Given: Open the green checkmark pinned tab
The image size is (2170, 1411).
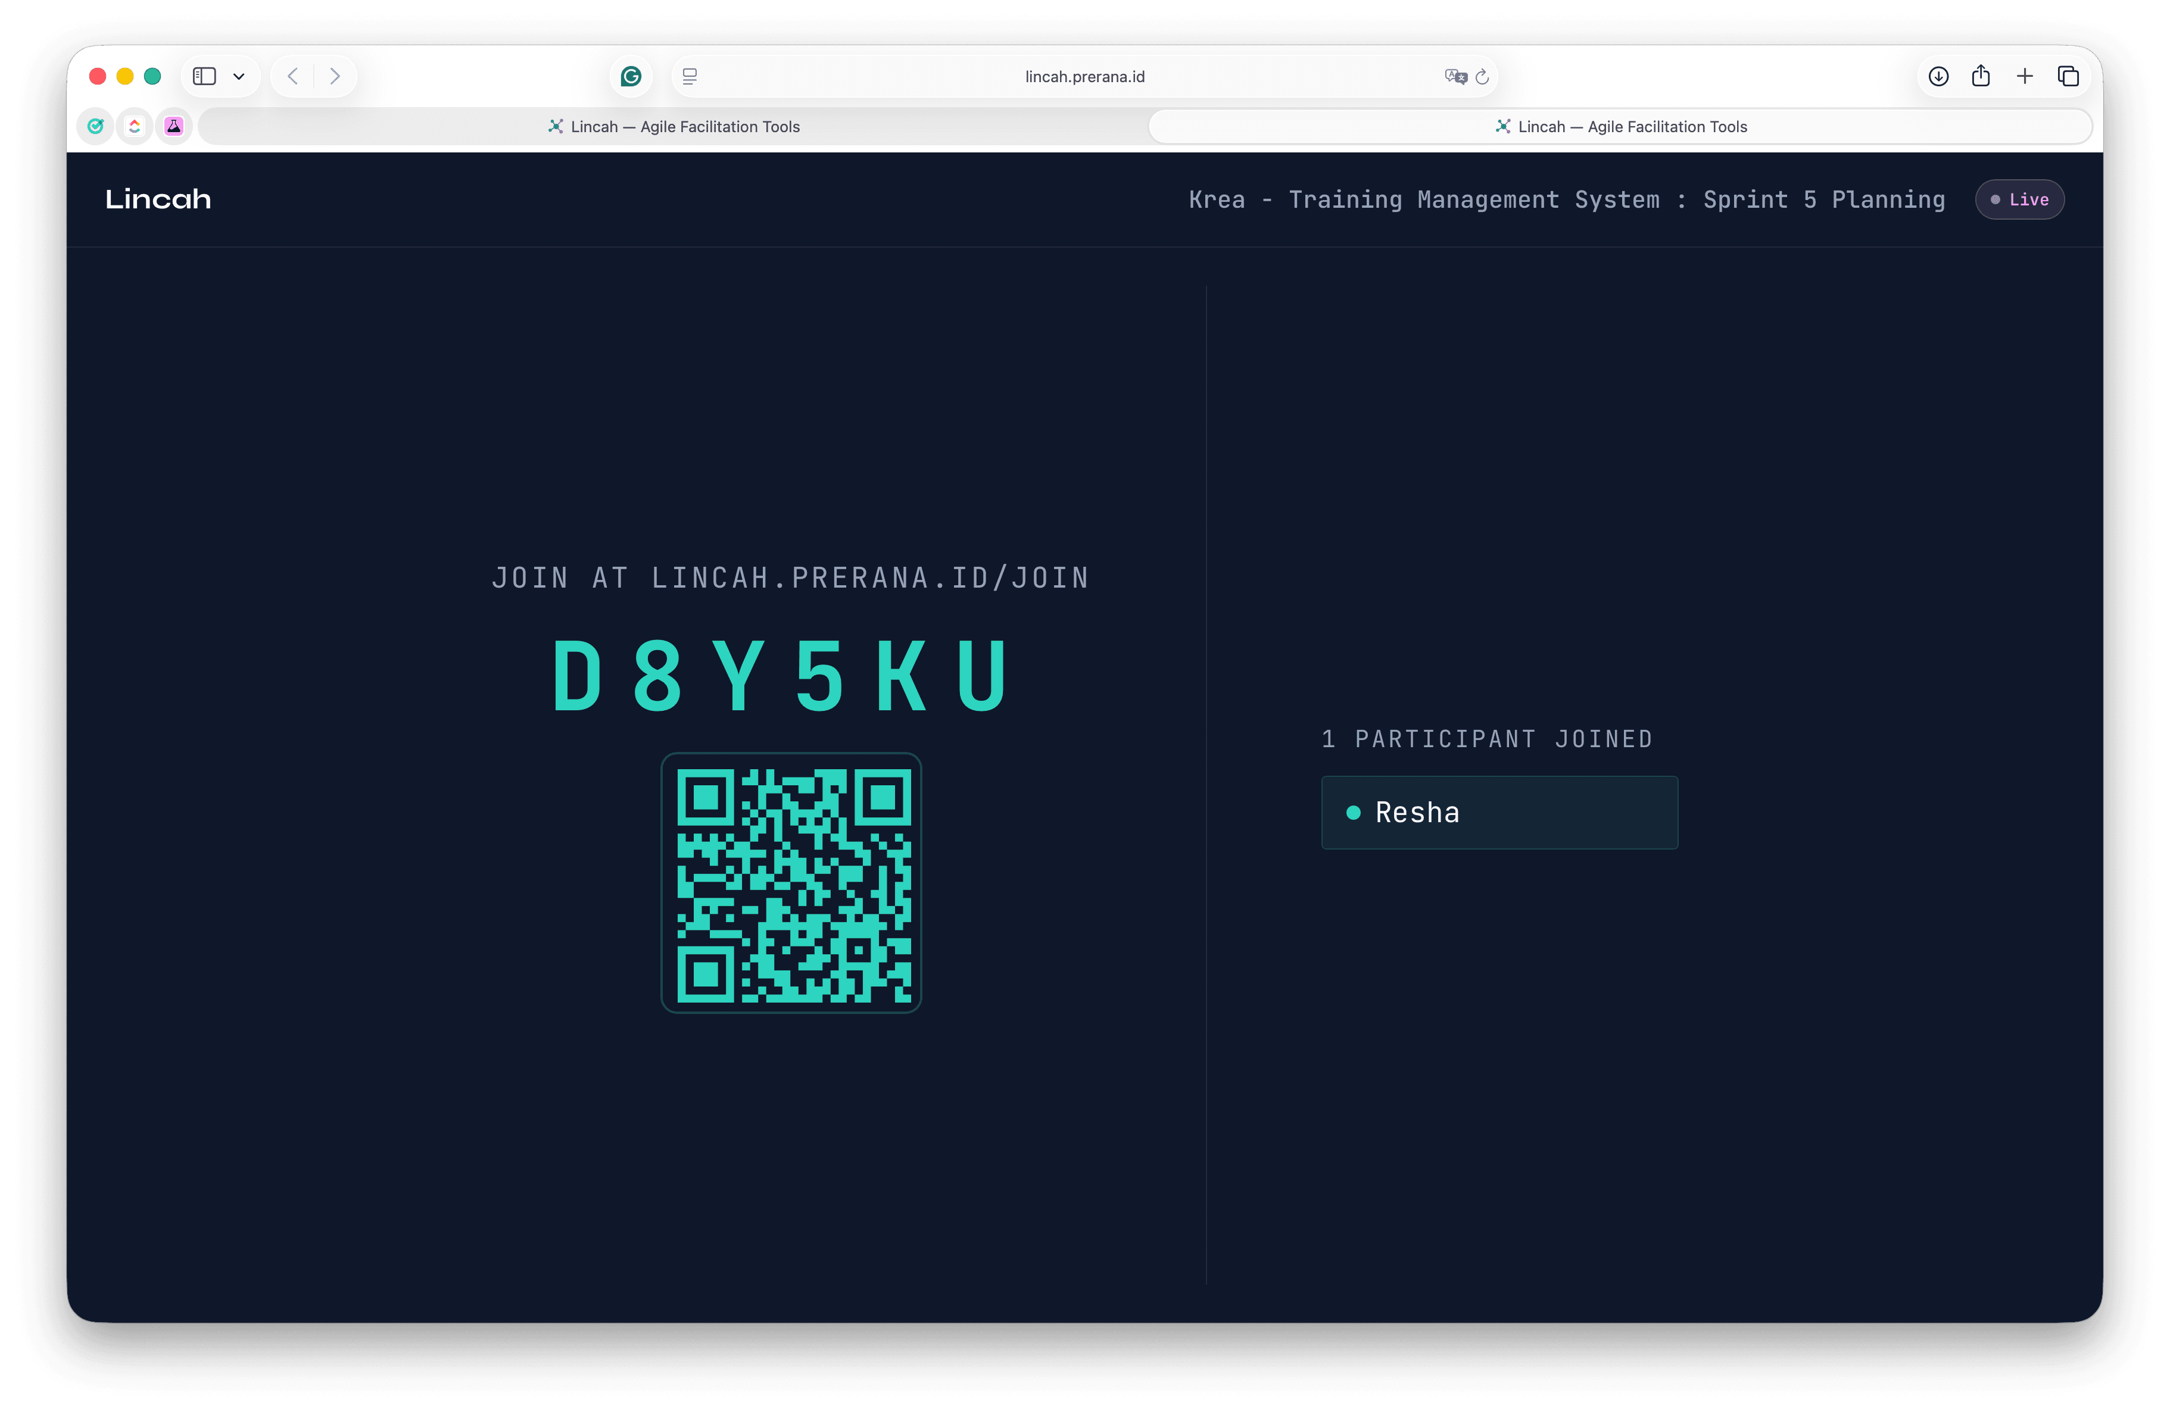Looking at the screenshot, I should tap(96, 127).
